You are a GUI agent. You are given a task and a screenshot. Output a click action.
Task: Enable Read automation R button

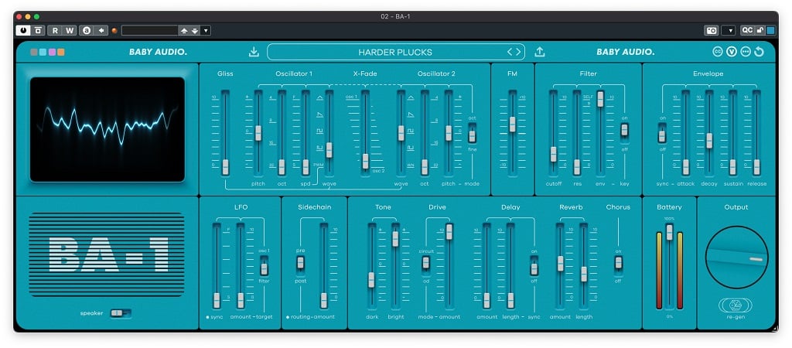pyautogui.click(x=55, y=30)
